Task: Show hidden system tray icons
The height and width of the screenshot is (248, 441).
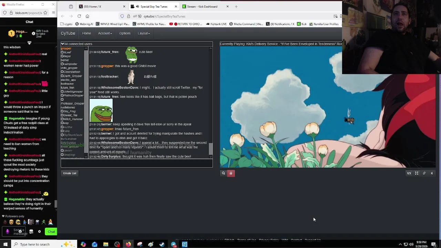Action: tap(400, 245)
